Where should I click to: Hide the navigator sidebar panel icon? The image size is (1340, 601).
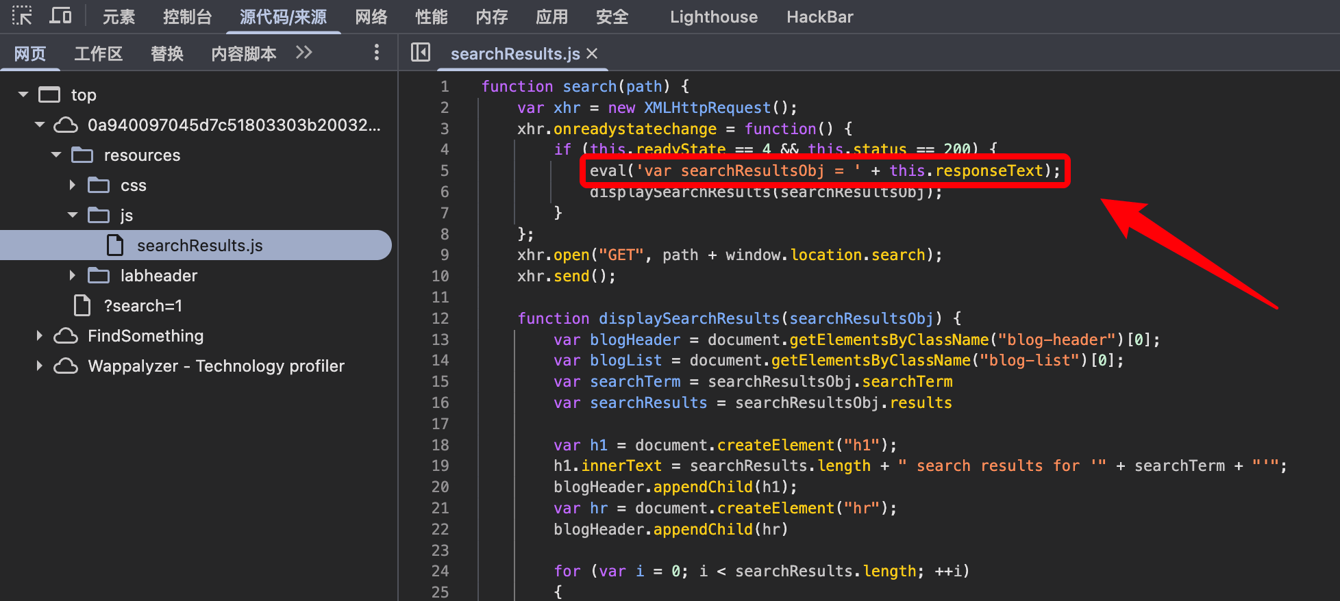pyautogui.click(x=420, y=53)
